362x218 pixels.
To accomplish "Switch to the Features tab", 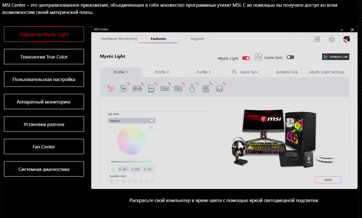I will (x=159, y=38).
